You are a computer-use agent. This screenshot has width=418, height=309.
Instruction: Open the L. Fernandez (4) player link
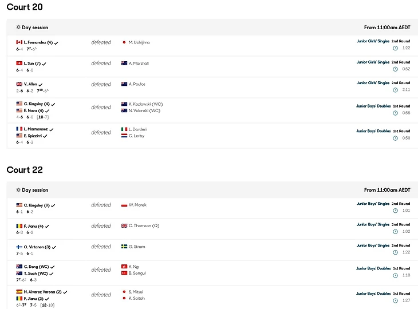(x=38, y=42)
